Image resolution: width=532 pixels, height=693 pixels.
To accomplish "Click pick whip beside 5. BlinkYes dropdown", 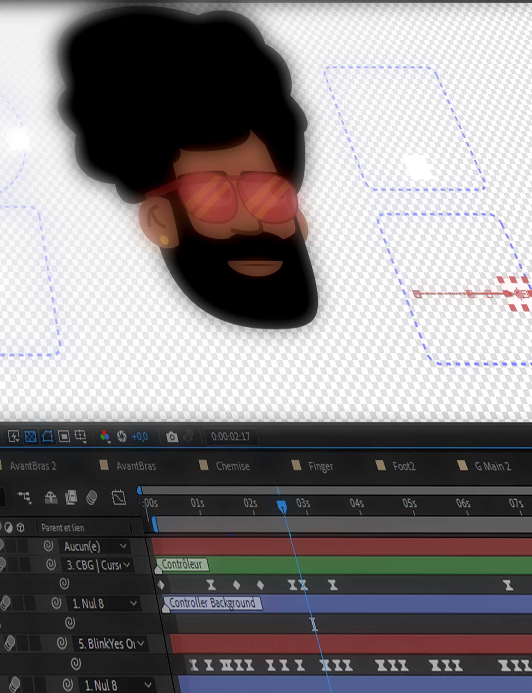I will point(62,643).
